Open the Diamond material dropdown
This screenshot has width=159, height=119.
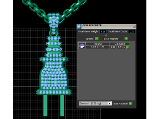109,103
